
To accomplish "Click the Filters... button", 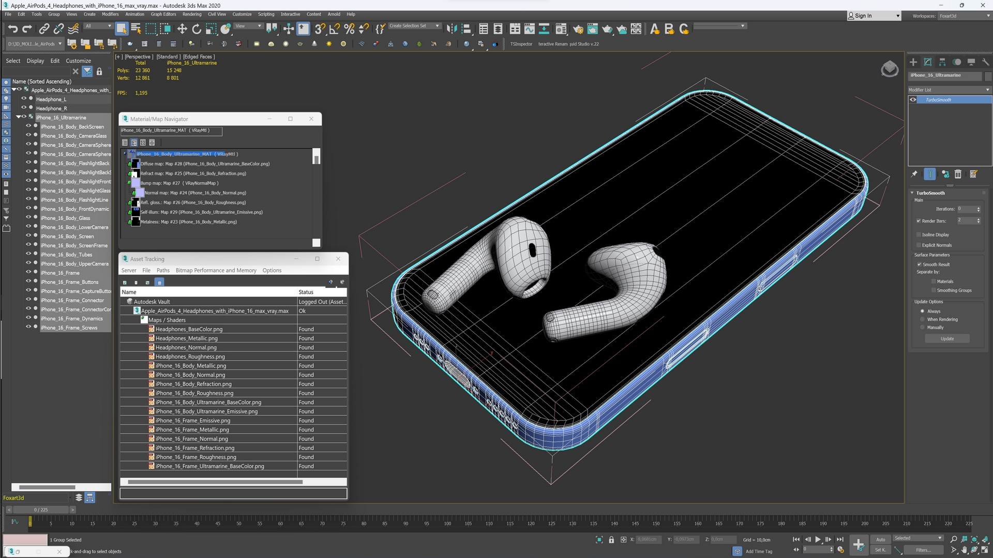I will point(923,550).
